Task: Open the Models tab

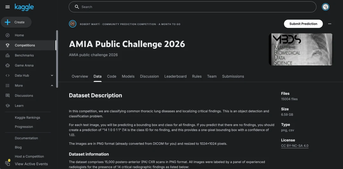Action: (128, 76)
